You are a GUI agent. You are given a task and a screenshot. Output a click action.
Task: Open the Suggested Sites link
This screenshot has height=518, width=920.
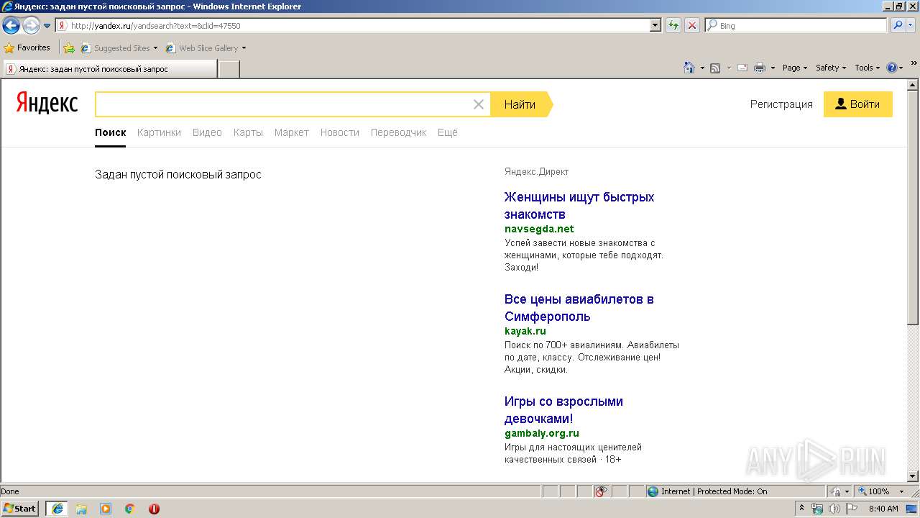click(x=119, y=48)
